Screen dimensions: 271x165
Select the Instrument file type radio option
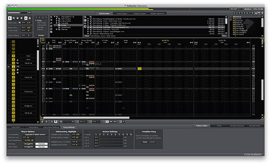tap(36, 25)
